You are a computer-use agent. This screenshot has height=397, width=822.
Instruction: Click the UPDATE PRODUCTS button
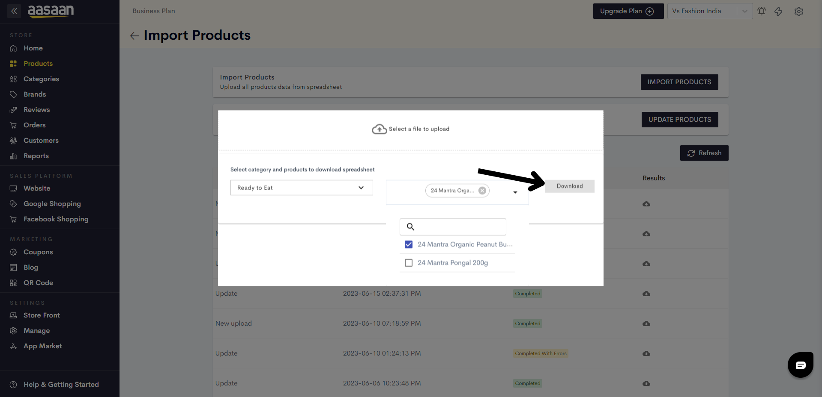[680, 120]
